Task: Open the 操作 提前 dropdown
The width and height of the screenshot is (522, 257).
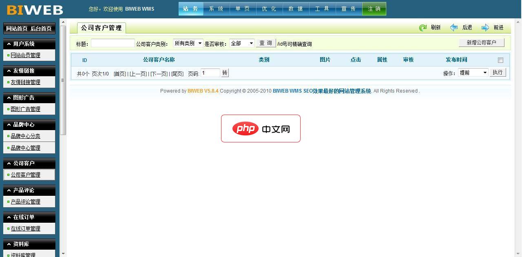Action: click(x=473, y=73)
